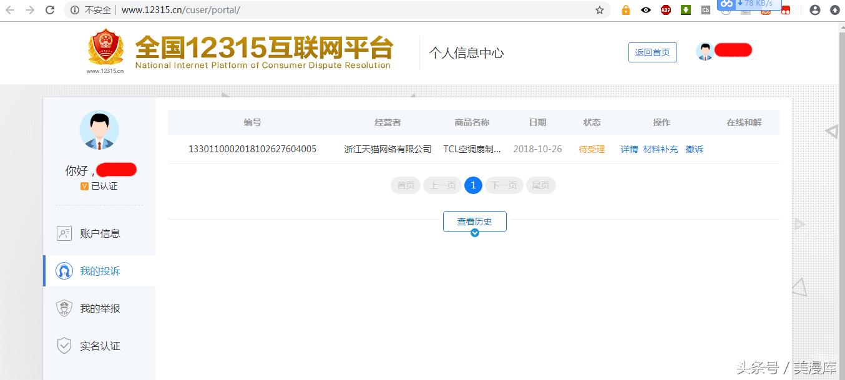Click the user avatar in the page header
This screenshot has width=845, height=380.
click(705, 50)
